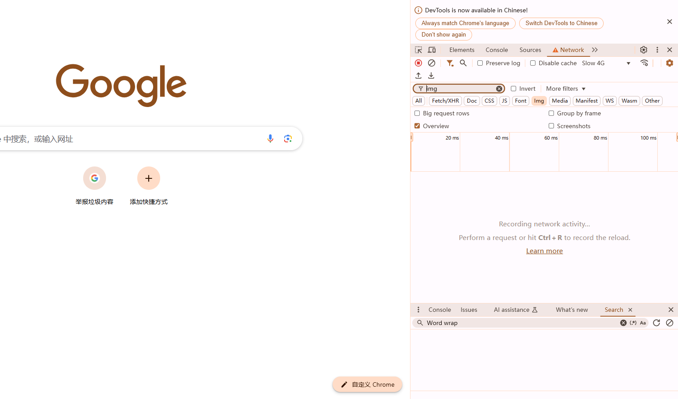Click the inspect element selector icon
Screen dimensions: 678x399
418,50
